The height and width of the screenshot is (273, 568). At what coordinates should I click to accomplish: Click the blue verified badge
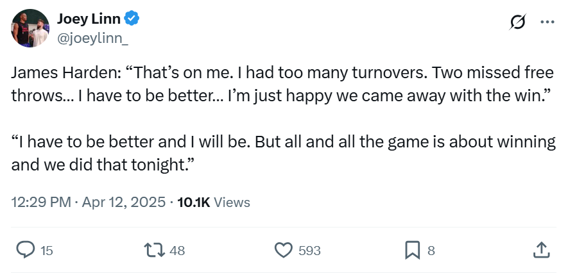point(132,19)
